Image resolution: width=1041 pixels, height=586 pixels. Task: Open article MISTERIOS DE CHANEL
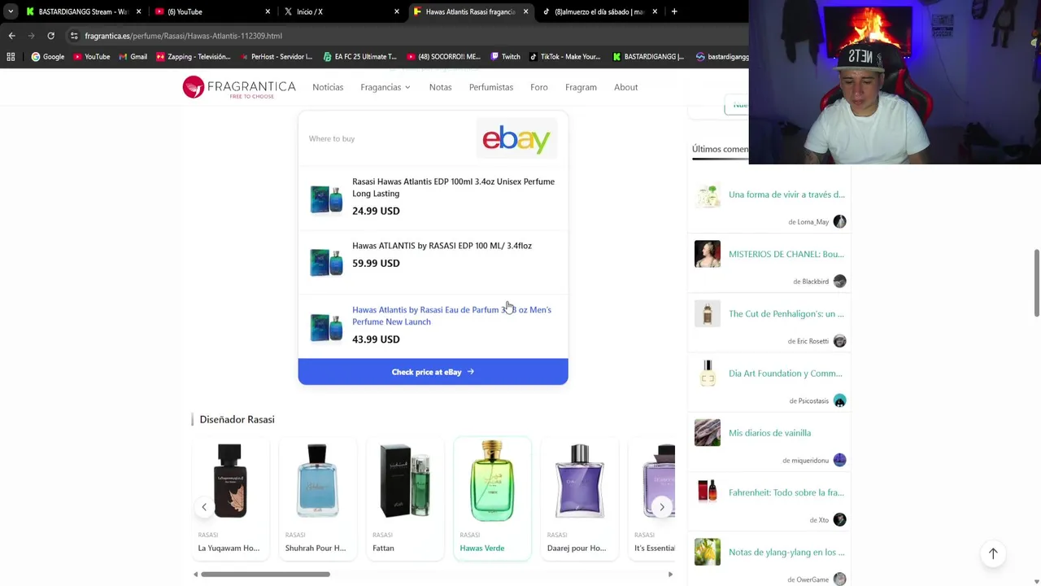click(786, 254)
